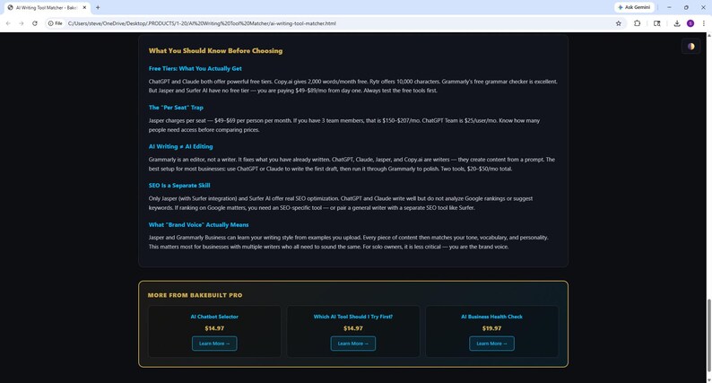Click the heading SEO Is a Separate Skill
Screen dimensions: 712x383
(179, 186)
